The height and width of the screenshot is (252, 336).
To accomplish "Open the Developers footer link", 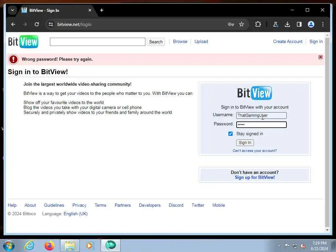I will pyautogui.click(x=150, y=205).
